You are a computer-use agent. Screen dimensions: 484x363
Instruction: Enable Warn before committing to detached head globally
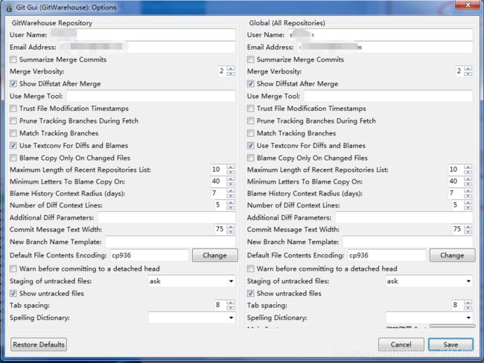pyautogui.click(x=251, y=269)
